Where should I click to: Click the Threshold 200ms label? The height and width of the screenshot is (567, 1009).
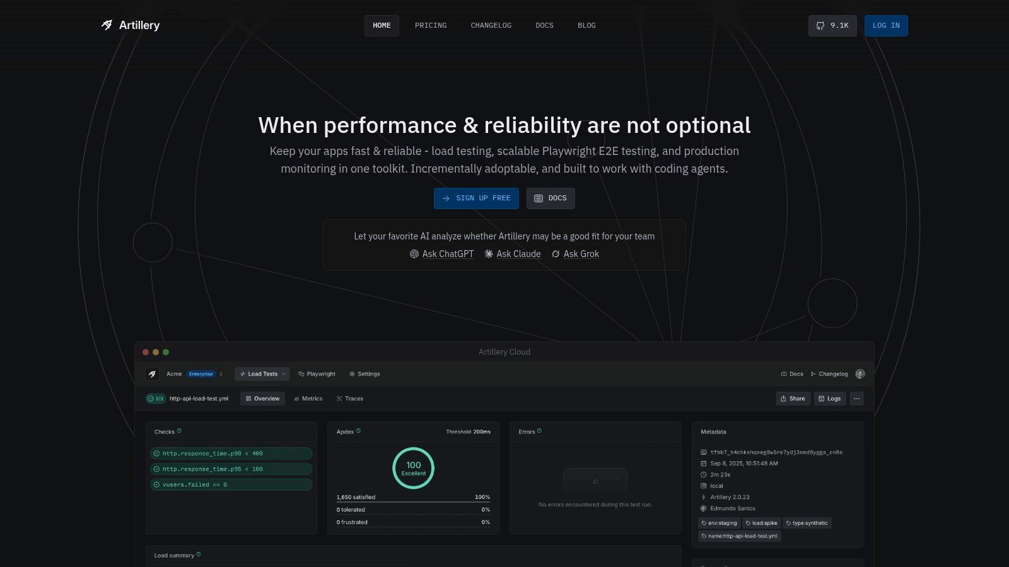point(468,432)
